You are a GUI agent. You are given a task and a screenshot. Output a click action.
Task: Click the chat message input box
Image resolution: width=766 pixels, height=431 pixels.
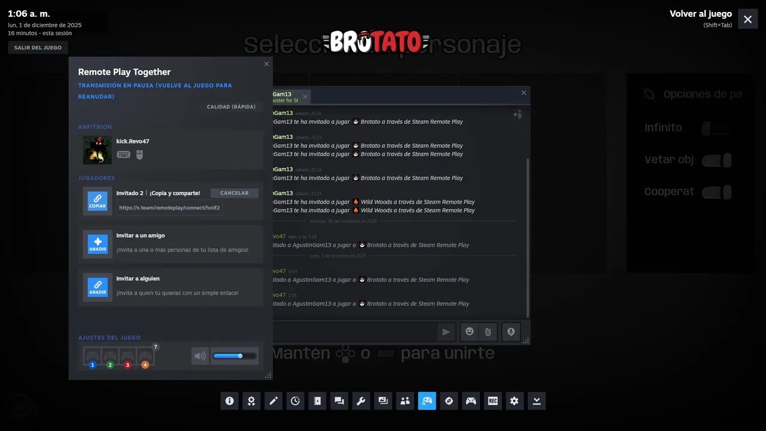click(x=354, y=332)
